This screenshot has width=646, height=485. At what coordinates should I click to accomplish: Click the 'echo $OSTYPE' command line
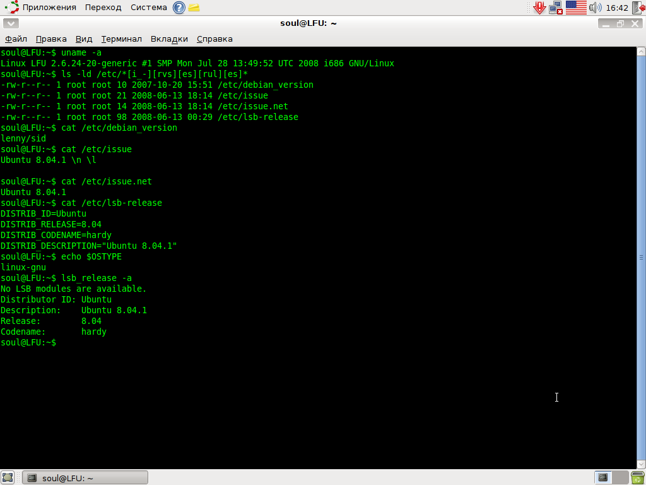(61, 256)
